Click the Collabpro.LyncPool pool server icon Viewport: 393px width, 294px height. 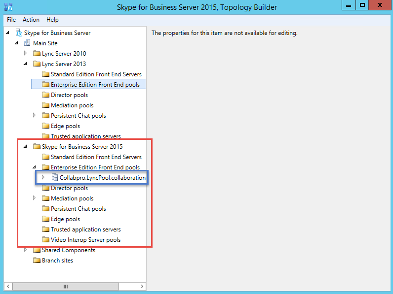[55, 177]
